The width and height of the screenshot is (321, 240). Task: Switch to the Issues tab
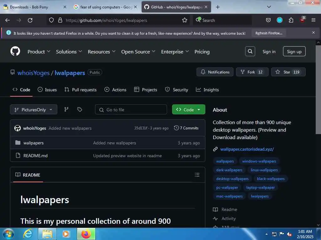(x=47, y=90)
